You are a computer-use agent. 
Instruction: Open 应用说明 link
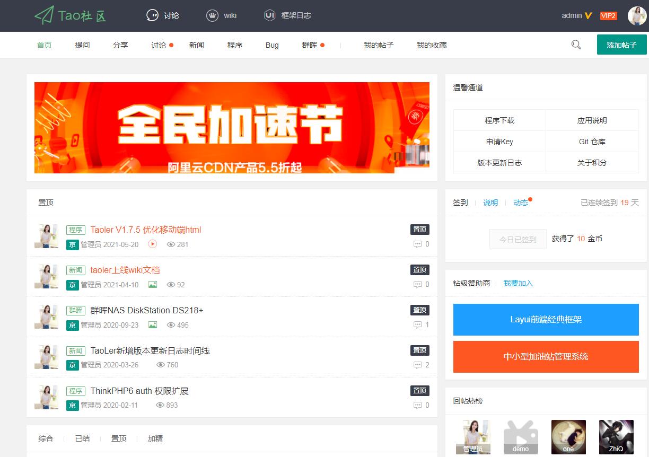coord(592,120)
